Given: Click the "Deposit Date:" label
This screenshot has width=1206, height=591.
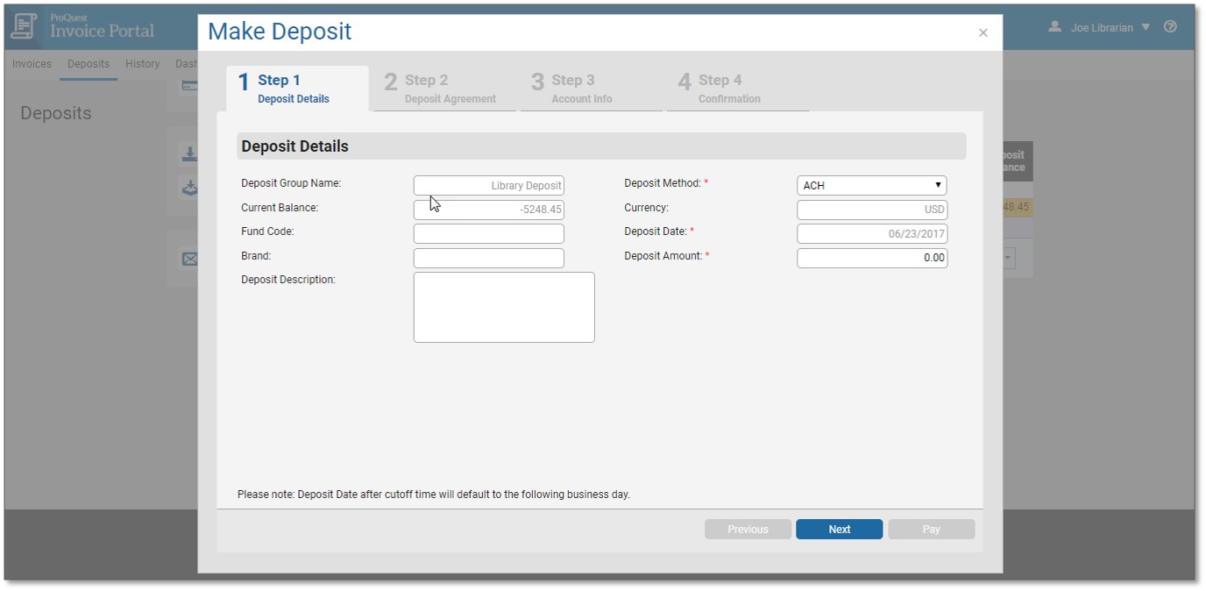Looking at the screenshot, I should point(656,231).
